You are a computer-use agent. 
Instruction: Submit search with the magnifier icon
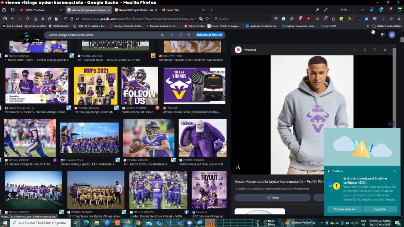coord(189,35)
